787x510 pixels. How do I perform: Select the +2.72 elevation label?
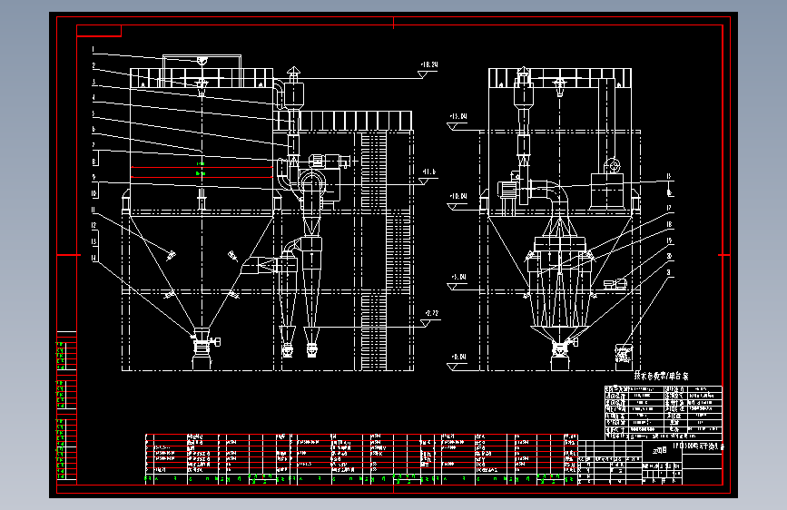tap(431, 313)
